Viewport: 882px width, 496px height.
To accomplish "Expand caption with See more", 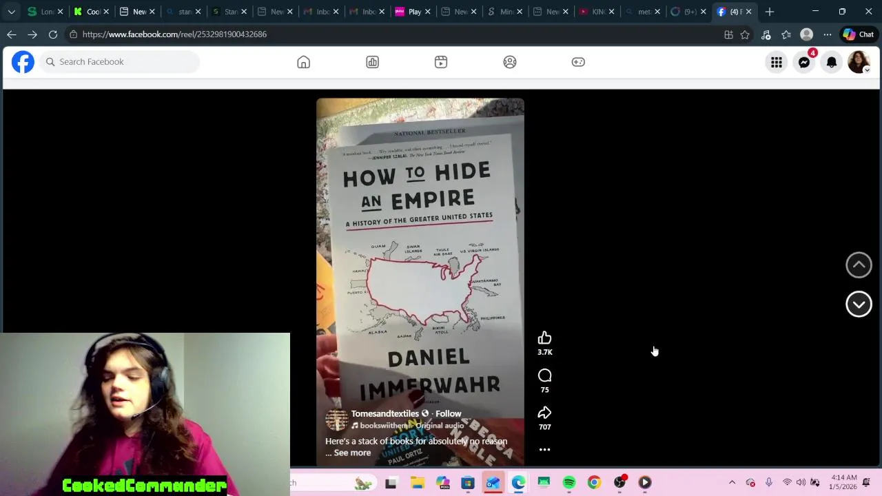I will 352,453.
